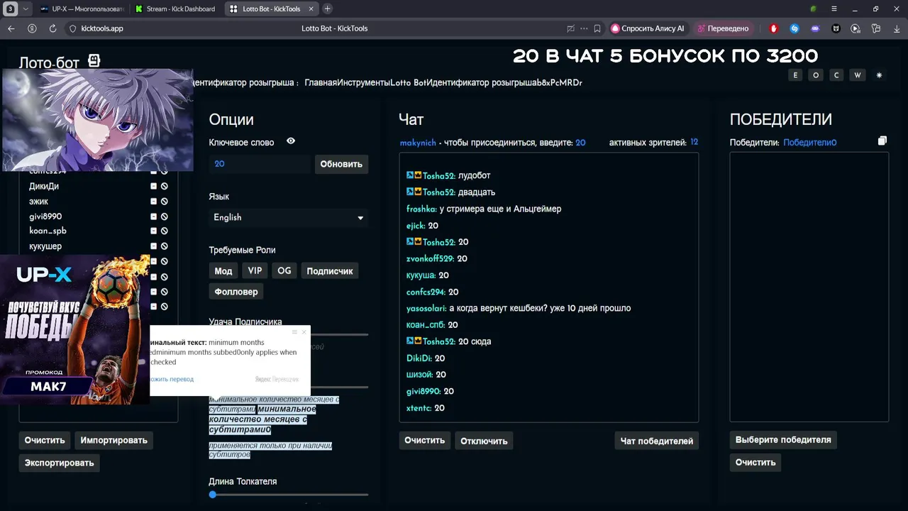Click the E panel toggle button

[x=795, y=75]
